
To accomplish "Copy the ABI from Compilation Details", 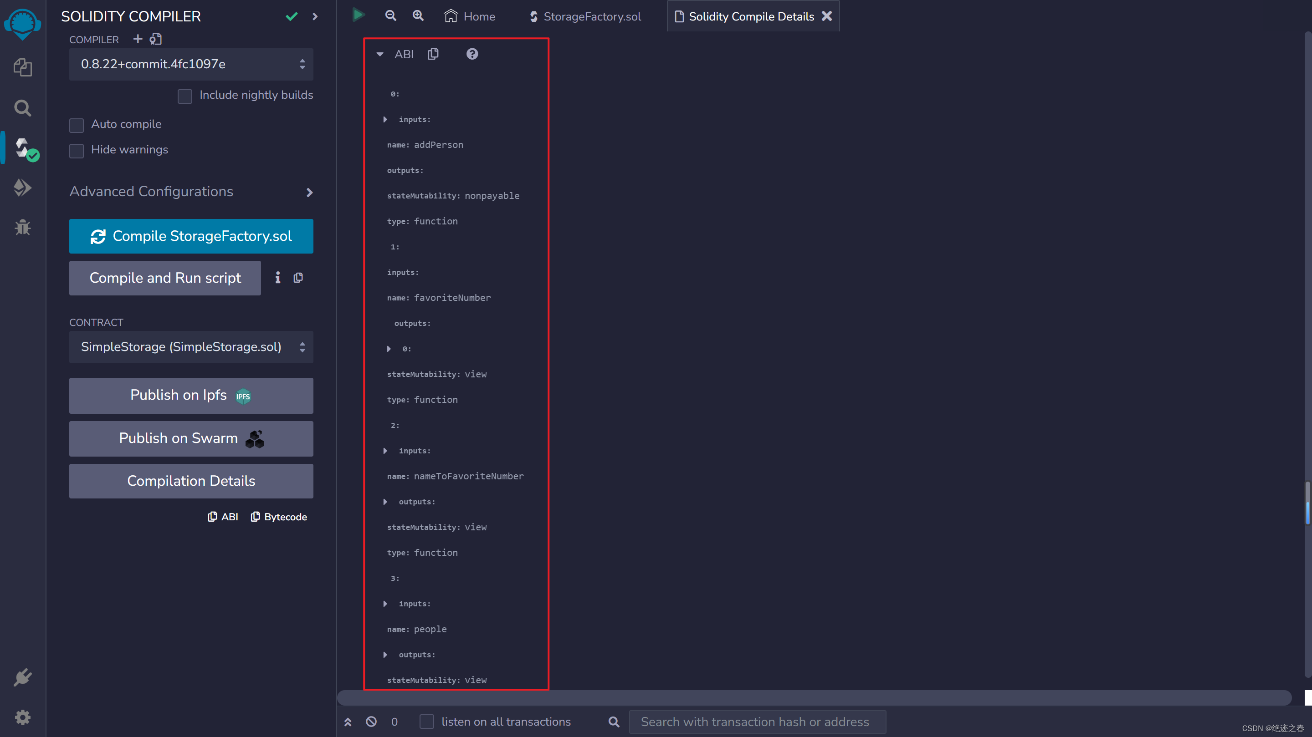I will click(433, 53).
